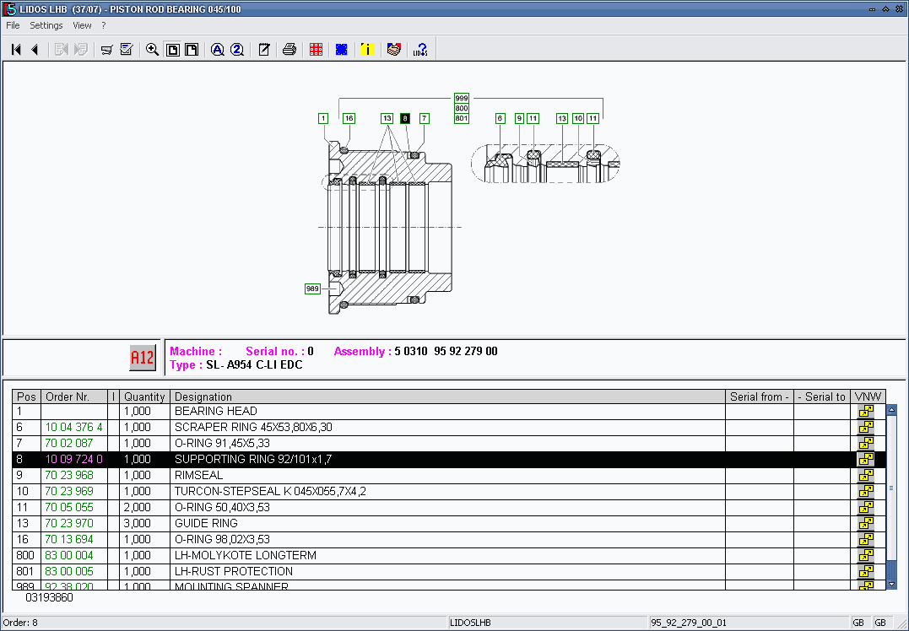Click parts list scrollbar up arrow
This screenshot has width=909, height=631.
(891, 410)
